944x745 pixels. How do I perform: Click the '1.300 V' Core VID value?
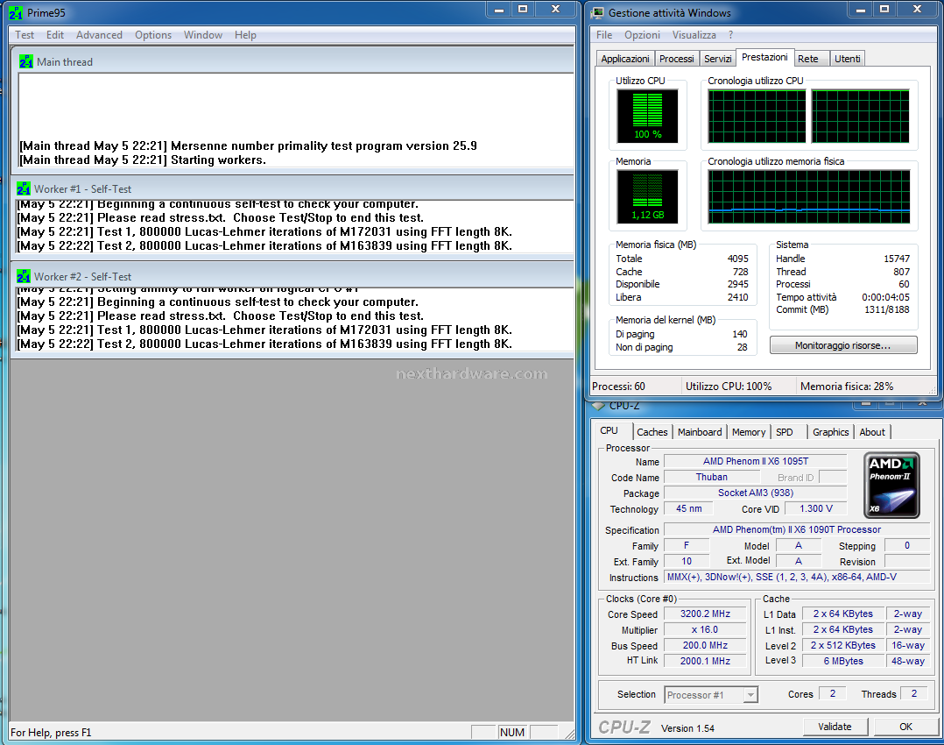pos(816,508)
